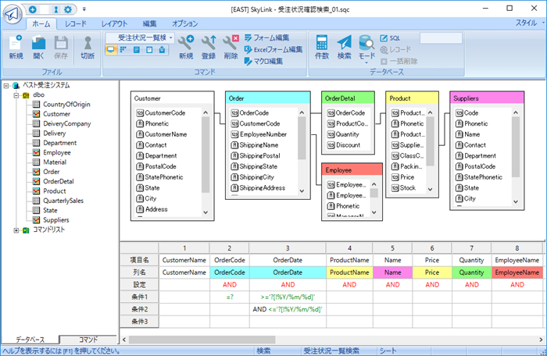Select the Customer table in tree
This screenshot has width=547, height=356.
pos(56,114)
